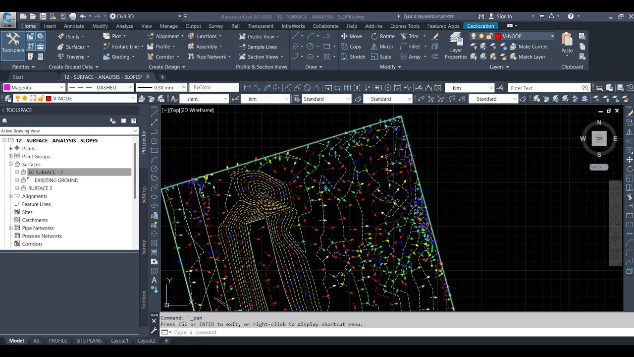Select the Trim tool
Viewport: 634px width, 357px height.
410,36
